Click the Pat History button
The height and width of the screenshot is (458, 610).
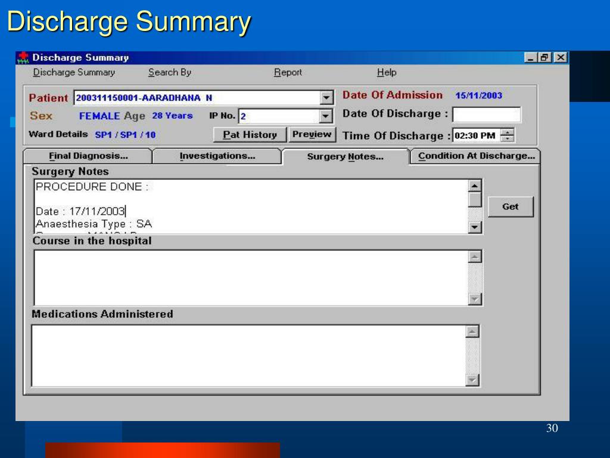click(x=250, y=135)
